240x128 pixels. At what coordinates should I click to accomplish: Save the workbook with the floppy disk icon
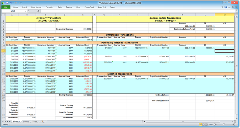pos(7,3)
